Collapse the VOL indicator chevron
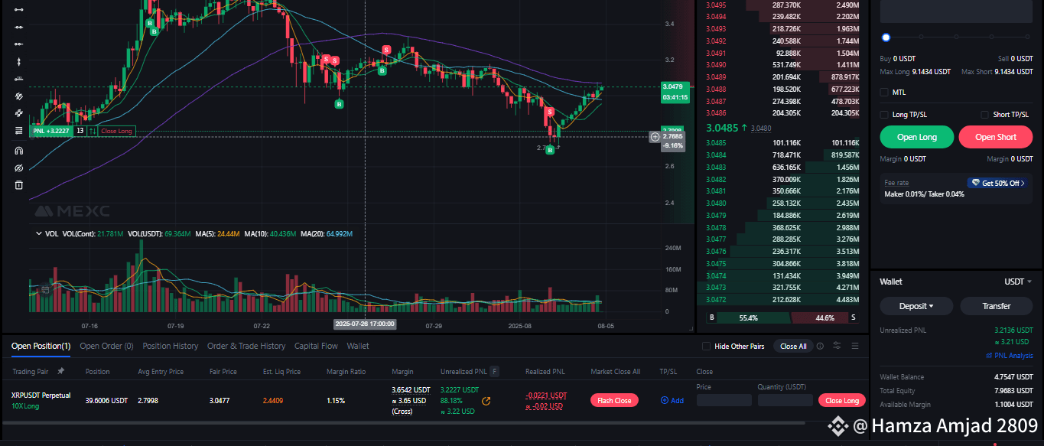 click(x=39, y=233)
